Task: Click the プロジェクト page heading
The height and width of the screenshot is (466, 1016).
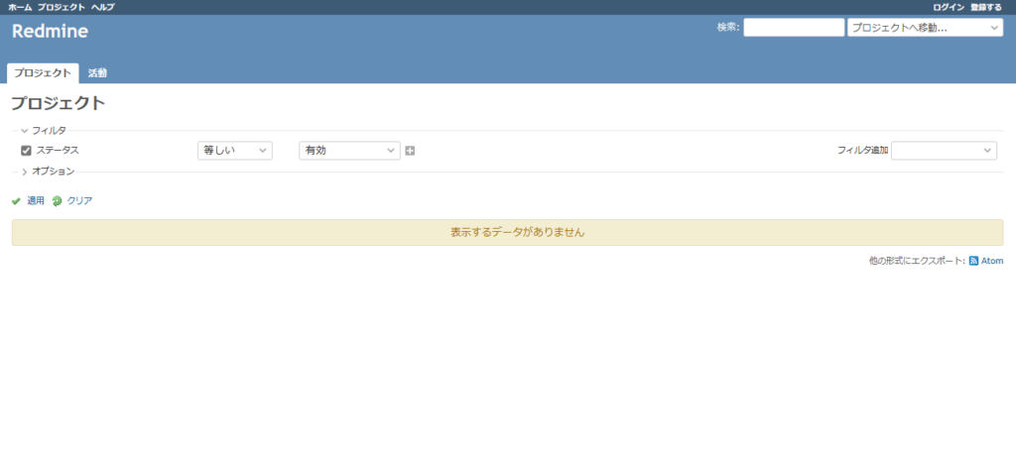Action: [x=59, y=103]
